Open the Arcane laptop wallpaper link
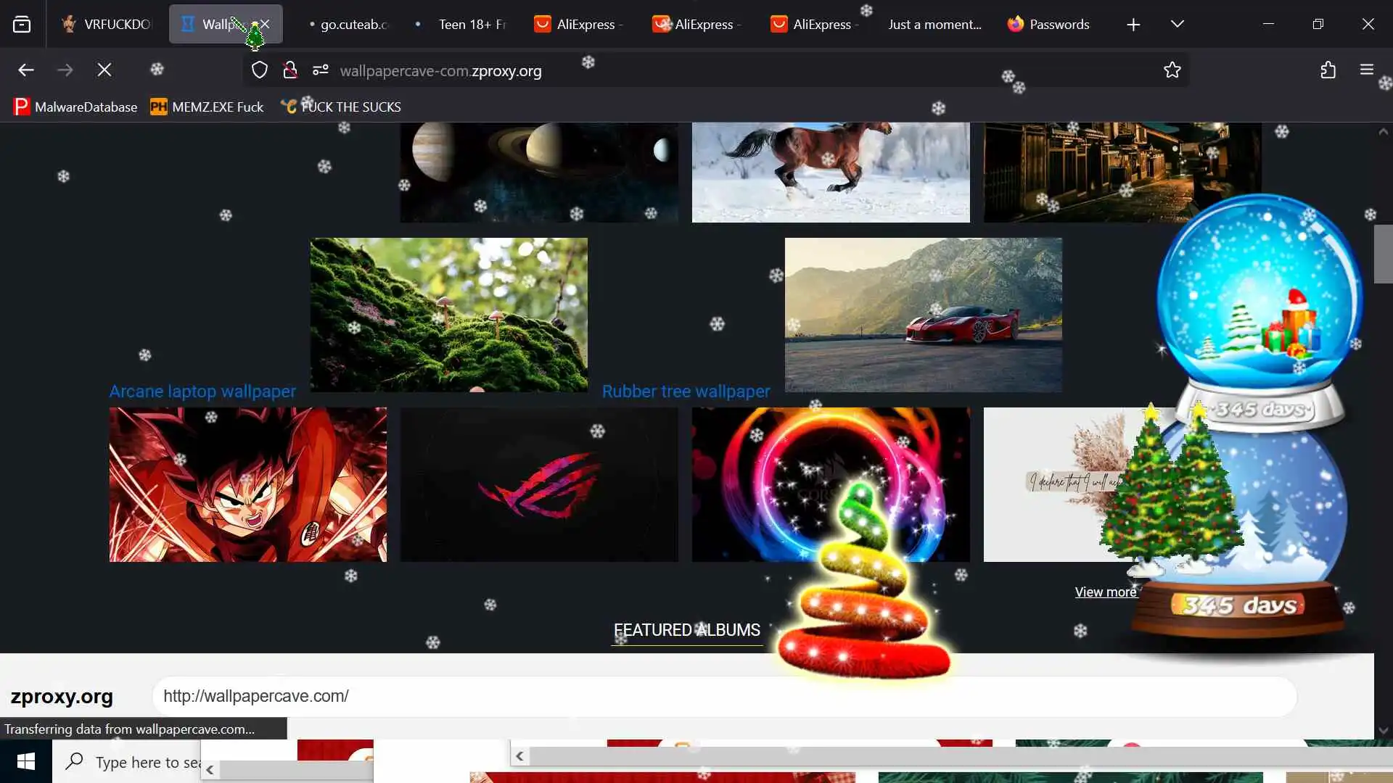The width and height of the screenshot is (1393, 783). [202, 391]
